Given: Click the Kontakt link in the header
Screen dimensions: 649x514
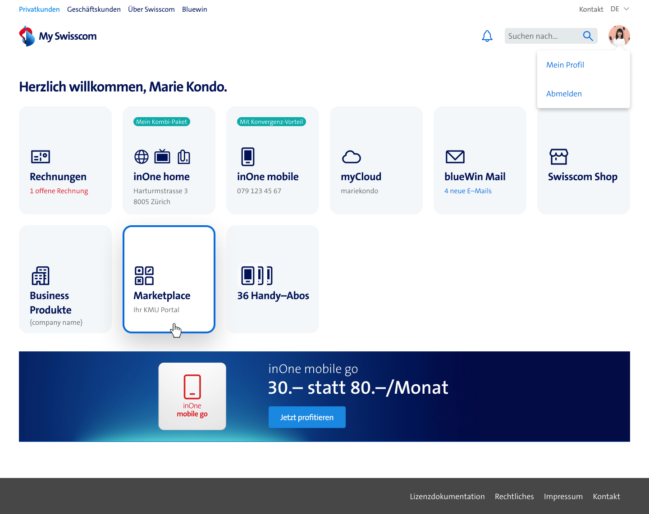Looking at the screenshot, I should (x=591, y=9).
